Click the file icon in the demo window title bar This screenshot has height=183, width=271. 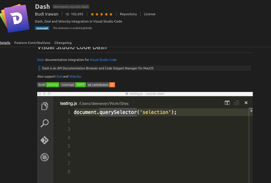pos(127,94)
